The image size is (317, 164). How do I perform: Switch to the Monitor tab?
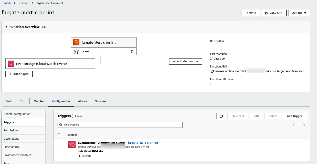click(x=39, y=101)
